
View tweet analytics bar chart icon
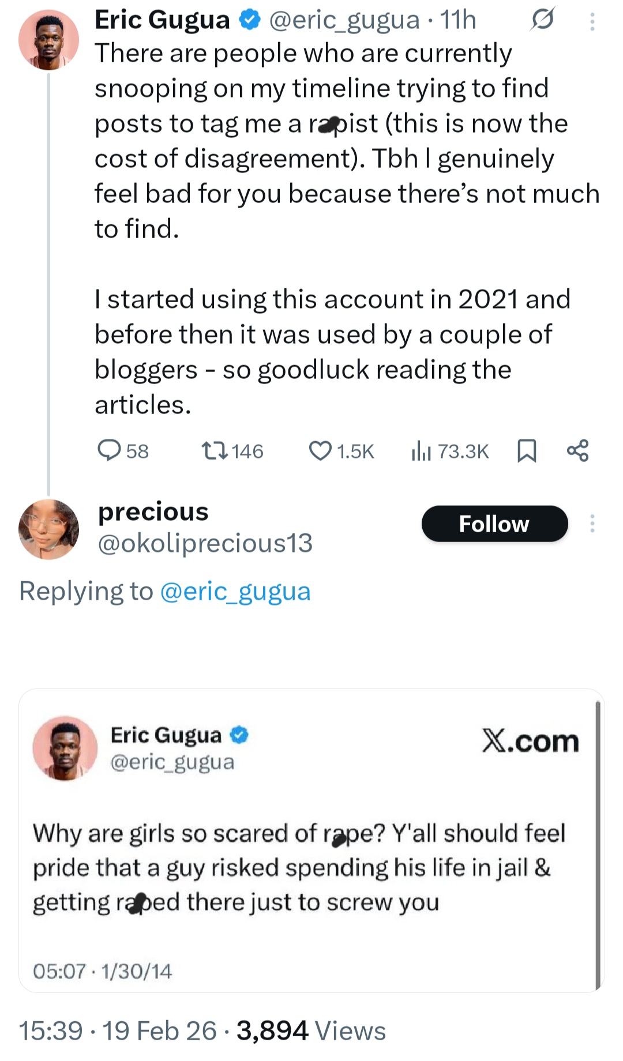point(421,450)
